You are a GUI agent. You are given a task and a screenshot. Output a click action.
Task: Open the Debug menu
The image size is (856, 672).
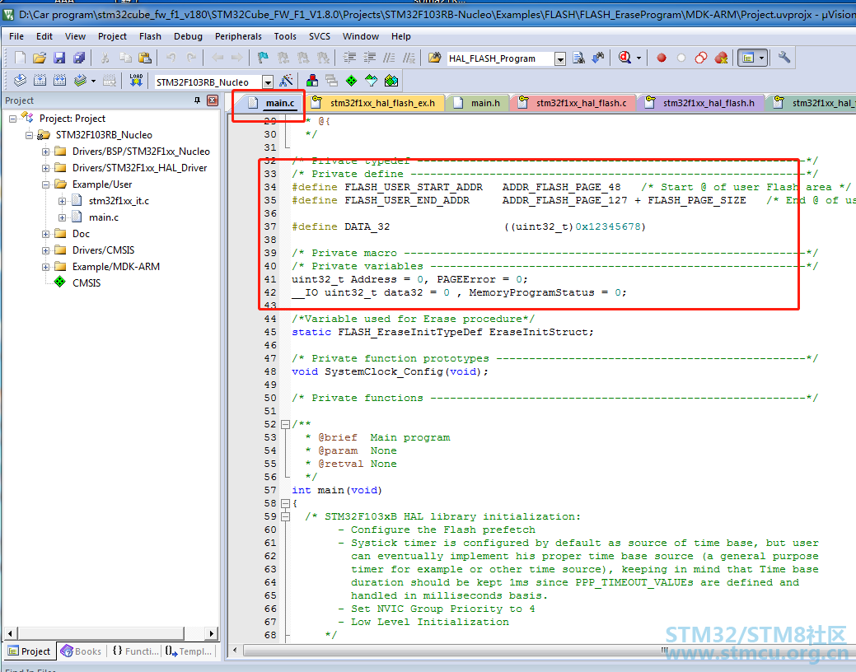[188, 36]
